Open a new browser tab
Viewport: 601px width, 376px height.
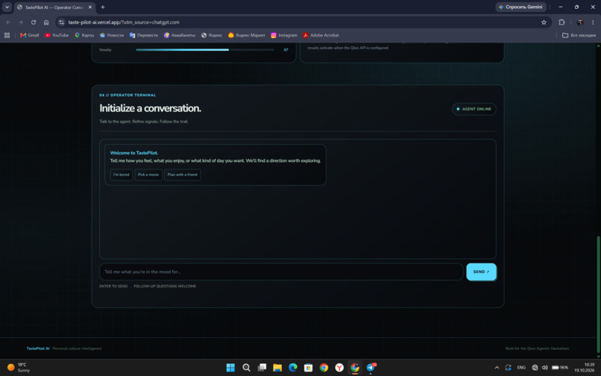point(103,7)
